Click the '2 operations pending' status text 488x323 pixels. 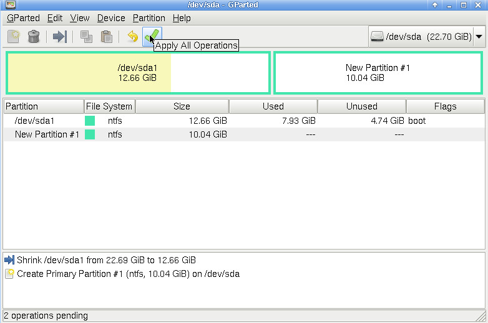46,316
